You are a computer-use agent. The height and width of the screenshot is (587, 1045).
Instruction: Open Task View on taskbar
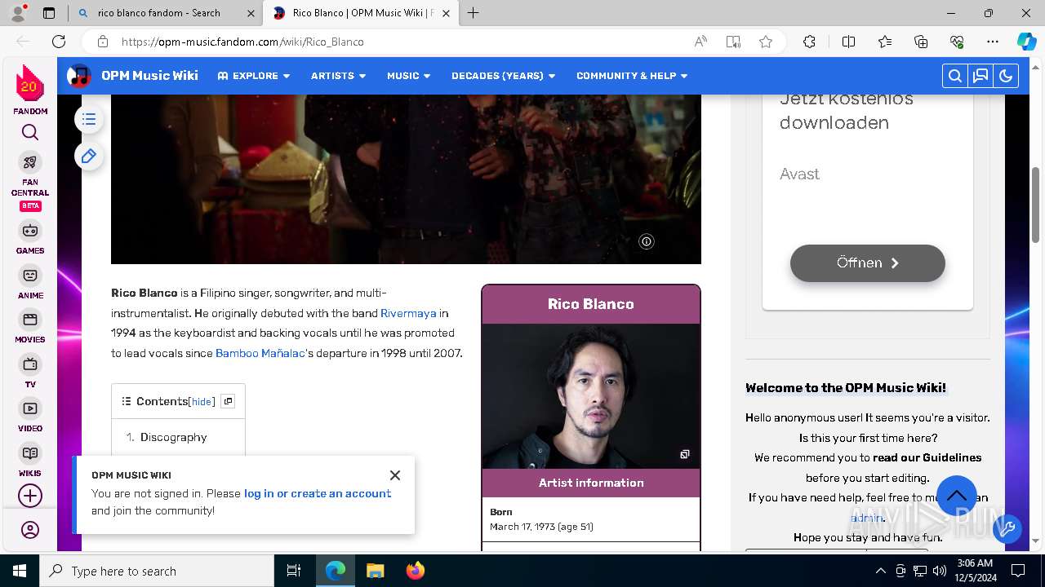pos(294,571)
